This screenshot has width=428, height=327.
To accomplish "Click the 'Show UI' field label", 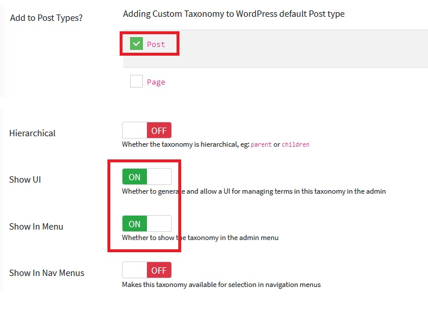I will pos(25,180).
